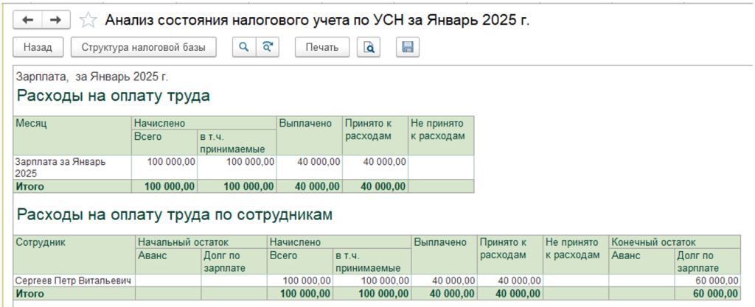Click the Печать button
The width and height of the screenshot is (755, 307).
[x=322, y=48]
